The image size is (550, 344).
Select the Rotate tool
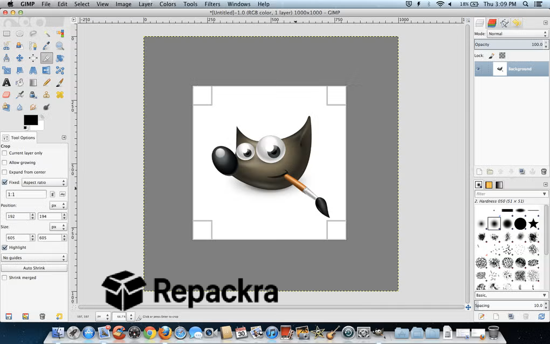(60, 58)
